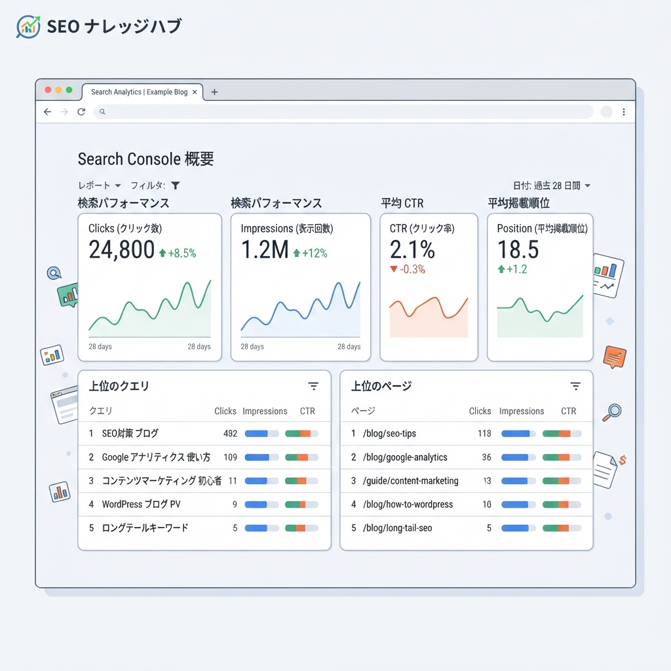Open the page /blog/long-tail-seo
671x671 pixels.
coord(398,527)
